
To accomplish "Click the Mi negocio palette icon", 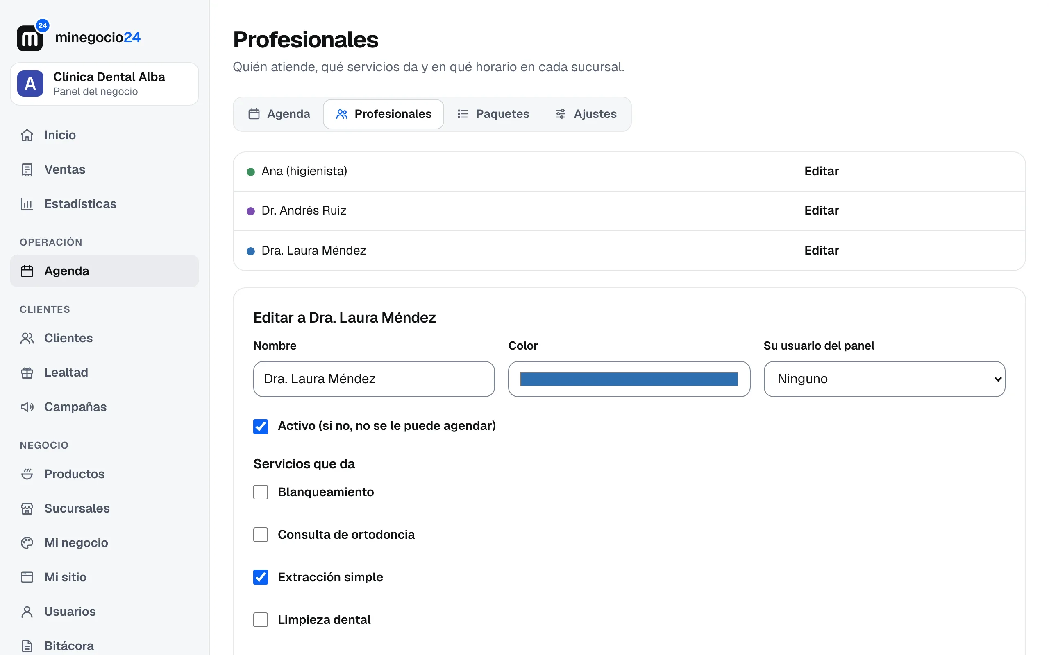I will pos(27,543).
